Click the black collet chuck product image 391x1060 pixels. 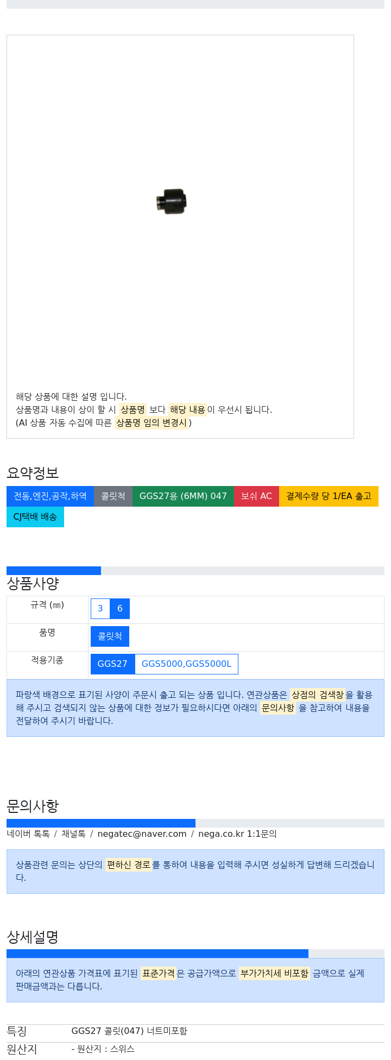[x=172, y=201]
